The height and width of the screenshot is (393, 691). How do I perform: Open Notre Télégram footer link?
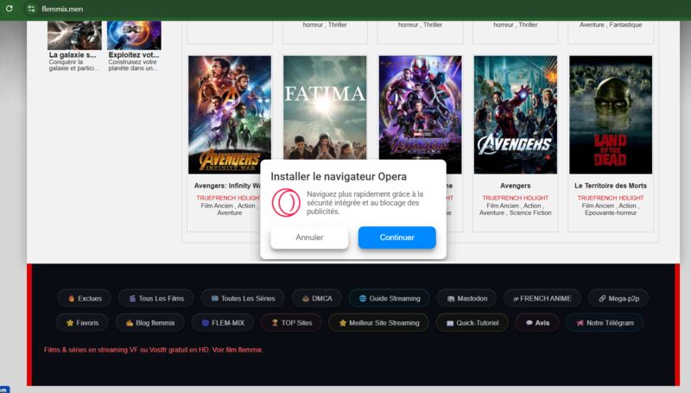[x=605, y=322]
